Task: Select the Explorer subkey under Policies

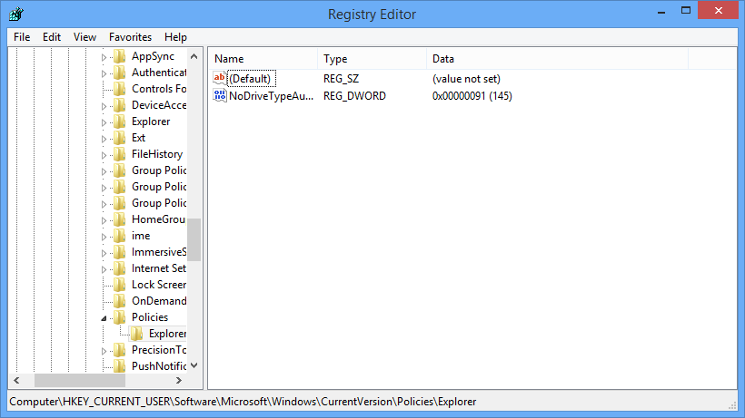Action: click(167, 334)
